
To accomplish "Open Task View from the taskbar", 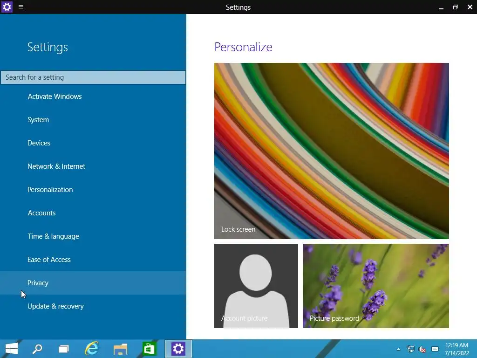I will tap(63, 349).
